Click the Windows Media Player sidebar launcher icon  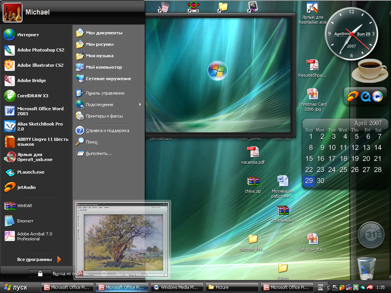(377, 97)
